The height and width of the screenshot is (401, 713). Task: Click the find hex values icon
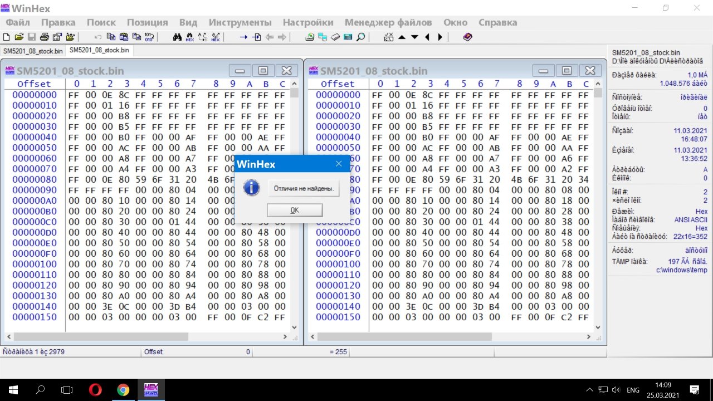coord(190,37)
